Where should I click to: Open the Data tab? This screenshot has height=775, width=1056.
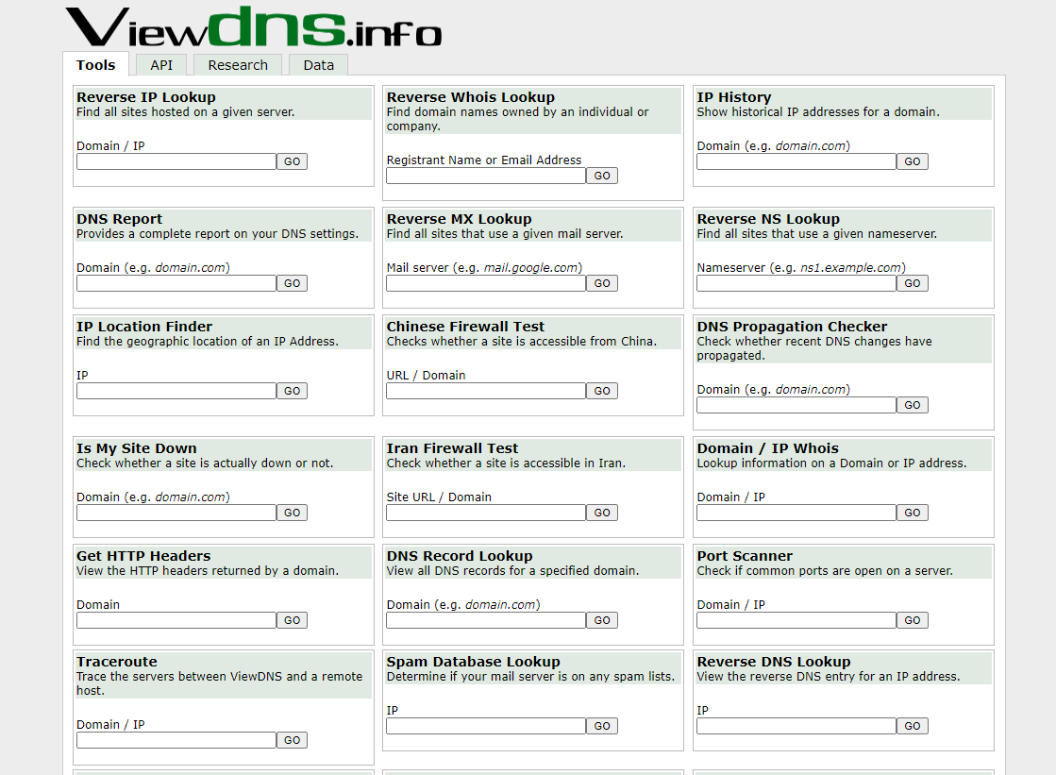[319, 65]
